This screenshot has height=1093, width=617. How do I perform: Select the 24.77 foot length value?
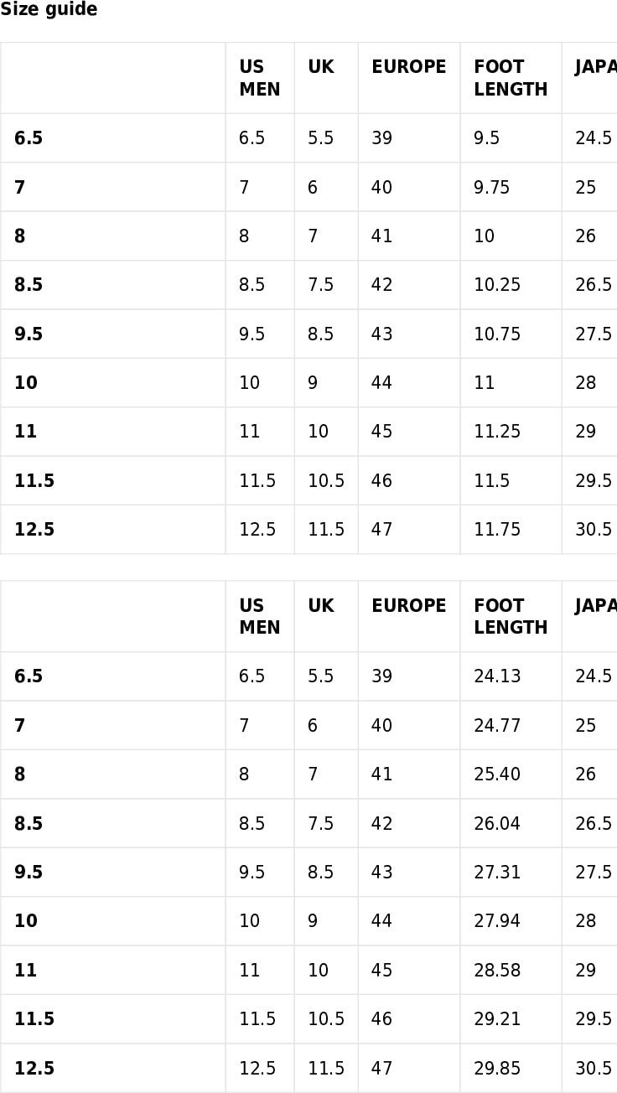[x=497, y=725]
